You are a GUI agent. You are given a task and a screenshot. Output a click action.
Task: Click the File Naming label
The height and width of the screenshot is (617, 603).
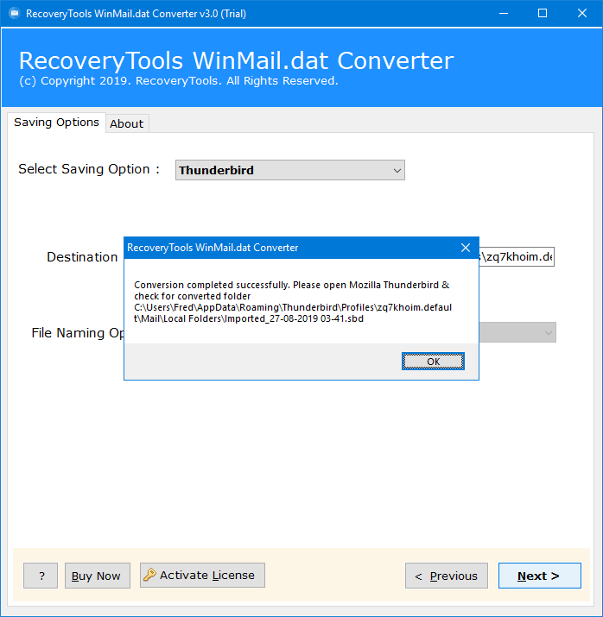click(78, 333)
